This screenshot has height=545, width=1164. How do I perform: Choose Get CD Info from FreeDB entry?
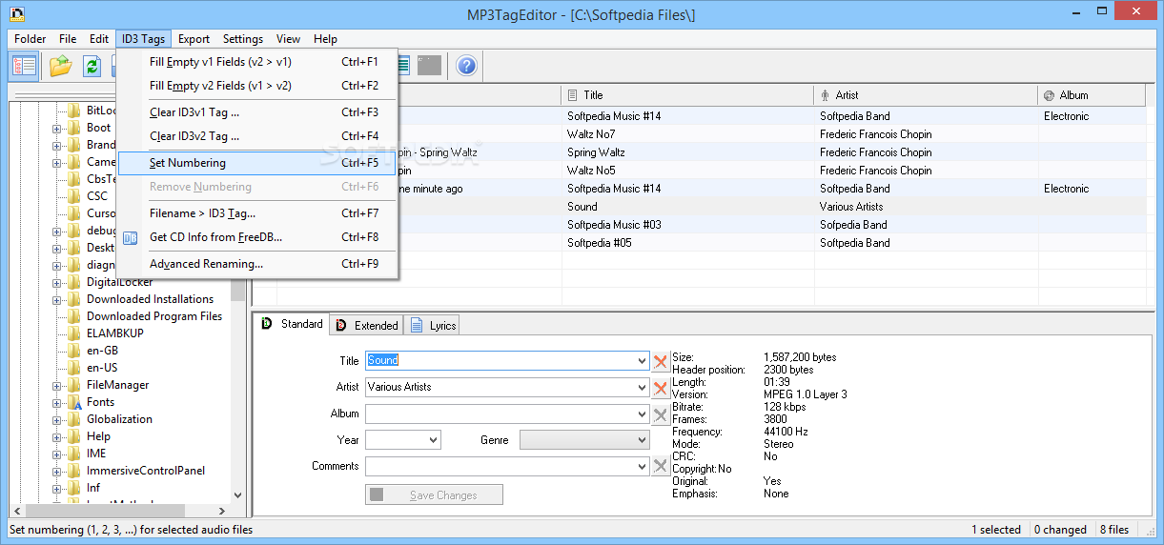tap(256, 237)
